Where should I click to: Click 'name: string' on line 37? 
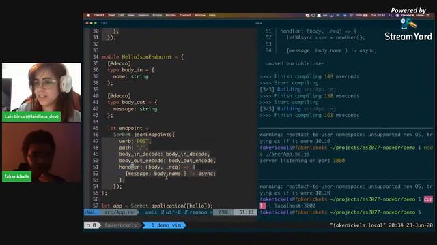coord(130,76)
